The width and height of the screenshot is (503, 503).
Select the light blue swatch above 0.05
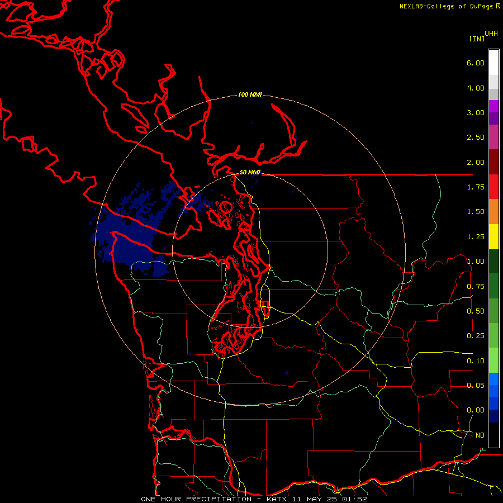[x=493, y=379]
